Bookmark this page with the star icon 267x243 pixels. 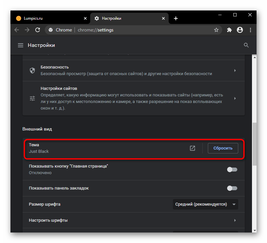(x=216, y=30)
